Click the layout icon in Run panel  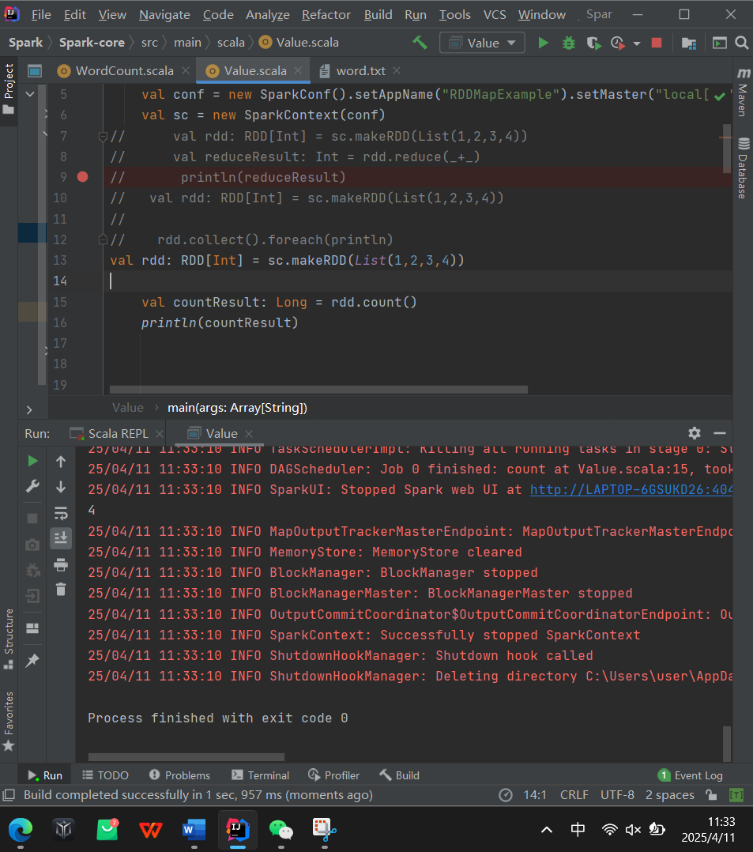click(x=32, y=628)
